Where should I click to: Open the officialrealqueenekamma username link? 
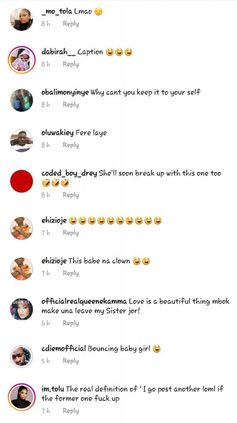(x=84, y=301)
